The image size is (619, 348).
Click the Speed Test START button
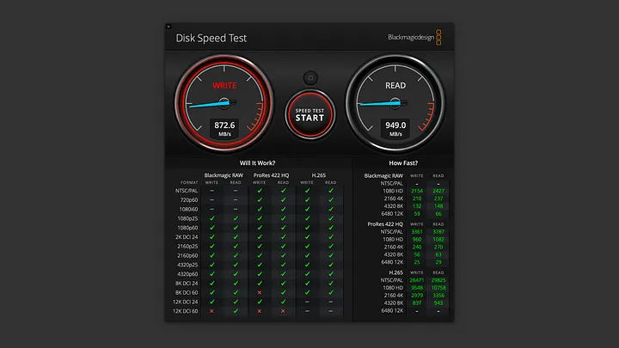pyautogui.click(x=310, y=114)
